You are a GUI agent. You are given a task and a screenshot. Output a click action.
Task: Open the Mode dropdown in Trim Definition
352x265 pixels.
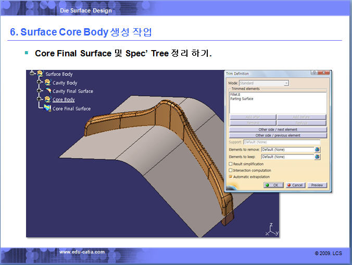[286, 83]
